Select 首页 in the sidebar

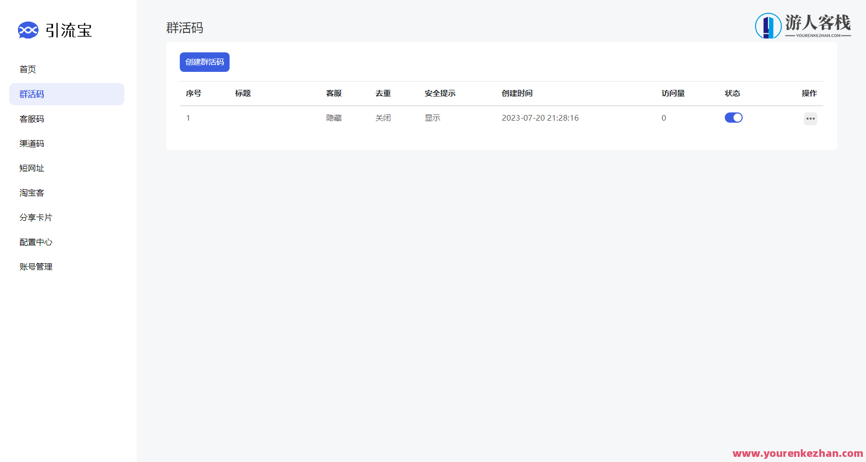click(x=28, y=69)
